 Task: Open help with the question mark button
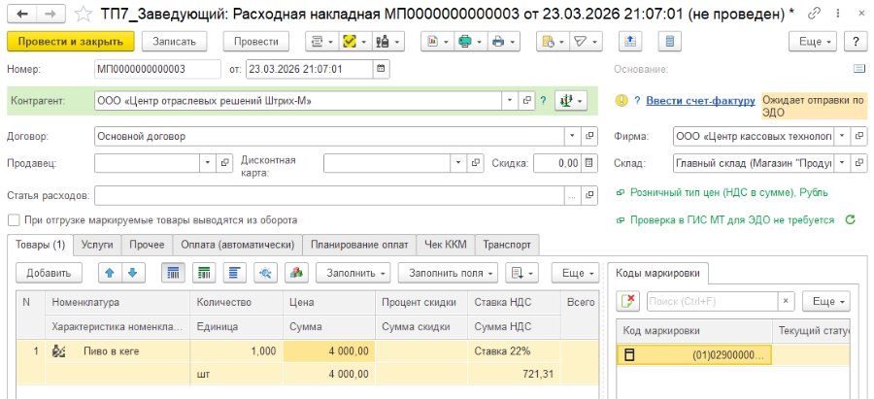tap(855, 41)
